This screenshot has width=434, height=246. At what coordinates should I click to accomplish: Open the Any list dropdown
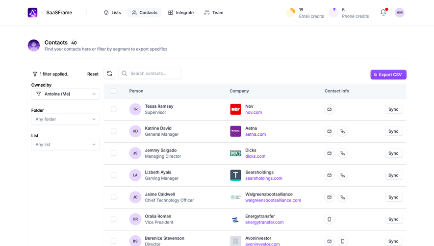click(66, 145)
